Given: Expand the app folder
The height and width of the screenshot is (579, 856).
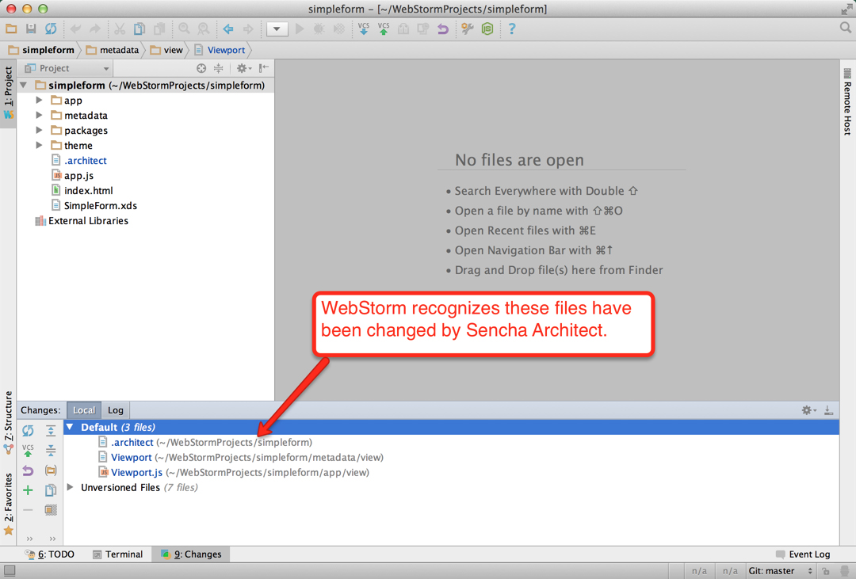Looking at the screenshot, I should point(39,101).
